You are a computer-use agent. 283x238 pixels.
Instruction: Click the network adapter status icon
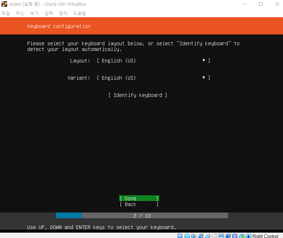[x=201, y=236]
